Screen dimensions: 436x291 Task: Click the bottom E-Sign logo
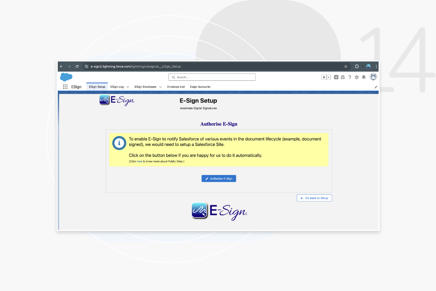(x=219, y=211)
